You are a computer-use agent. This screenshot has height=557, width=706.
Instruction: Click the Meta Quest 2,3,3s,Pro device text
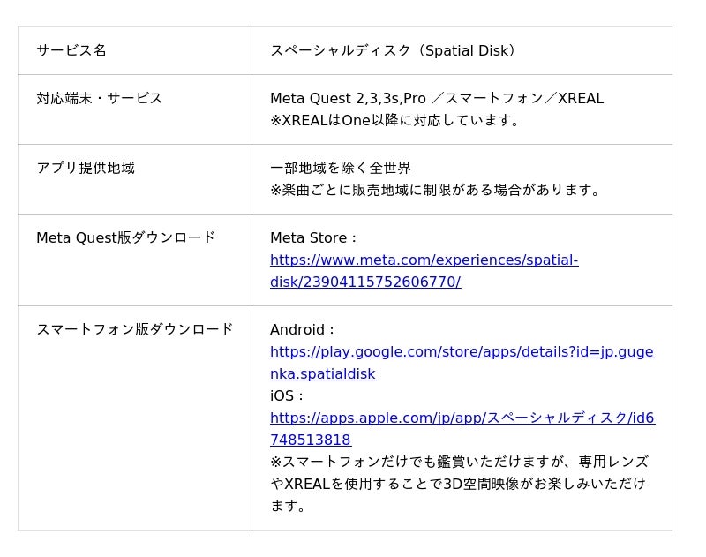(x=348, y=99)
